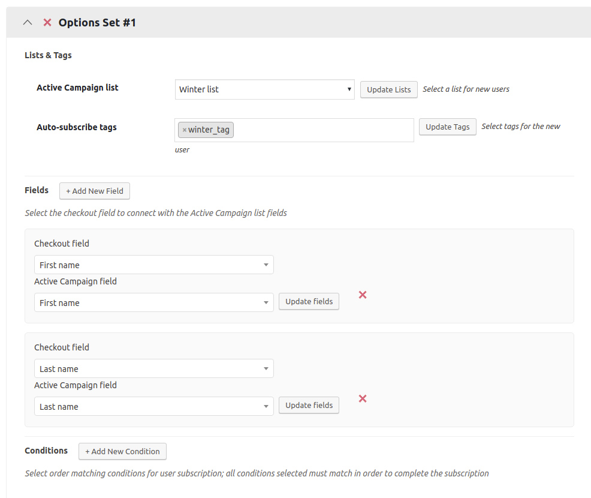Click the Options Set #1 title
Viewport: 591px width, 498px height.
[x=97, y=23]
